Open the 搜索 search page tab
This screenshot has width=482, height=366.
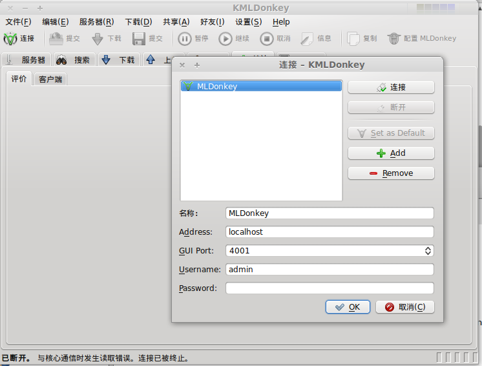(x=75, y=59)
